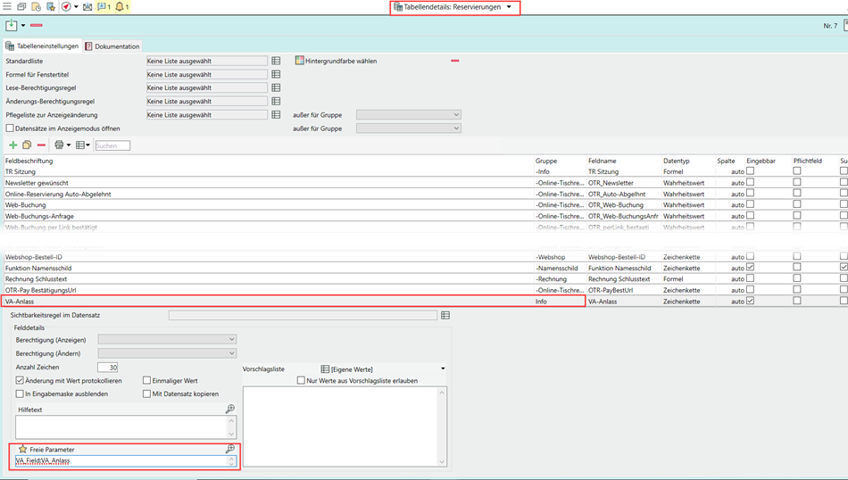Enable Datensätze im Anzeigemodus öffnen checkbox
The image size is (848, 480).
[10, 128]
